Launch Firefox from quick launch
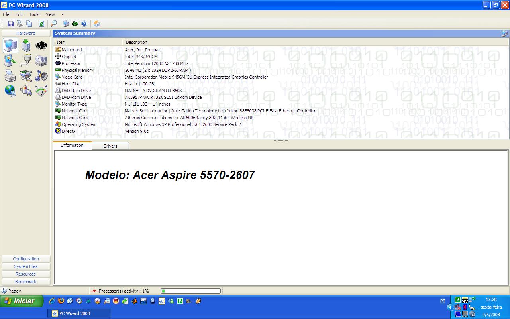The width and height of the screenshot is (510, 319). [61, 301]
